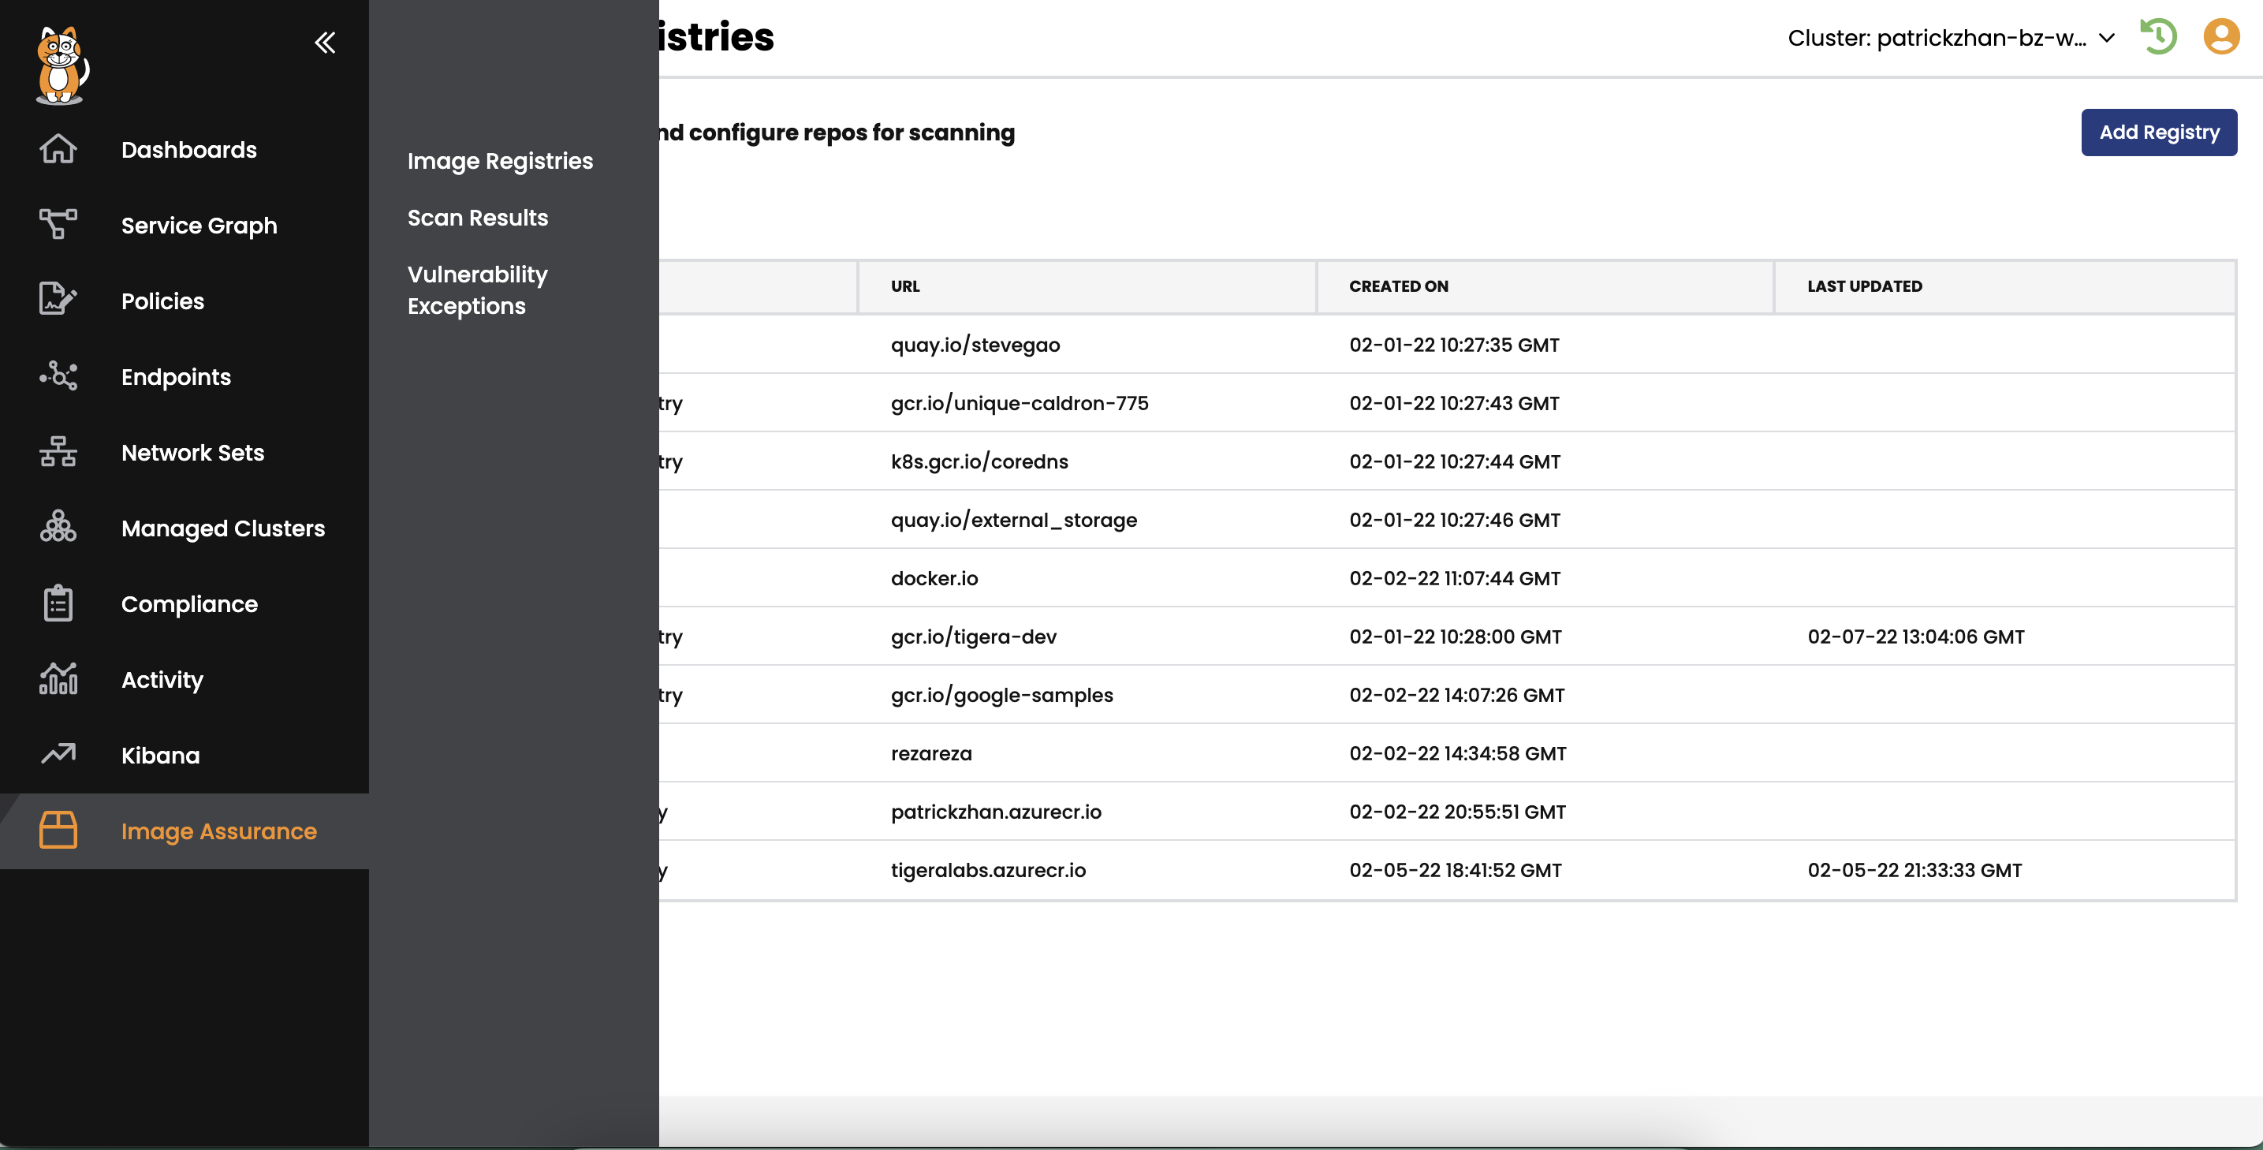Click the Endpoints nodes icon
The image size is (2263, 1150).
[x=58, y=376]
